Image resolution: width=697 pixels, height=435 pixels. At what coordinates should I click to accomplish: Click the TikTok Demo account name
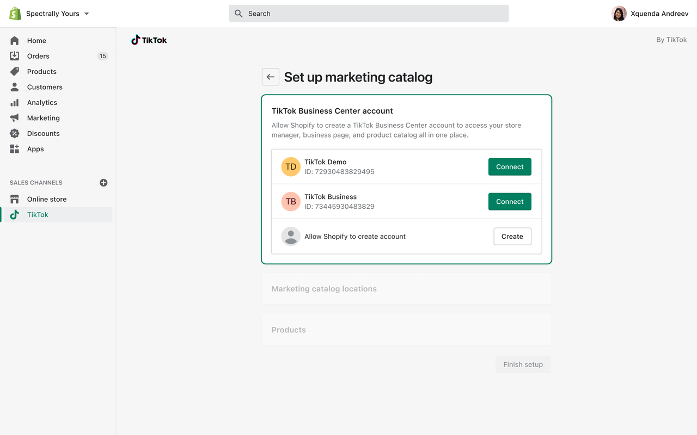(326, 162)
